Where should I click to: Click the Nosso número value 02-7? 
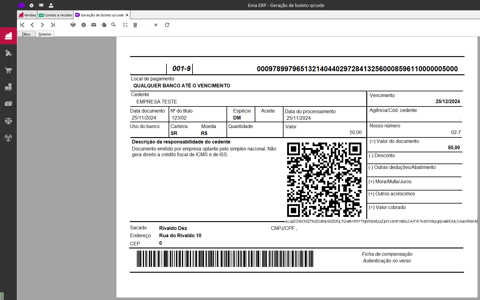[456, 132]
